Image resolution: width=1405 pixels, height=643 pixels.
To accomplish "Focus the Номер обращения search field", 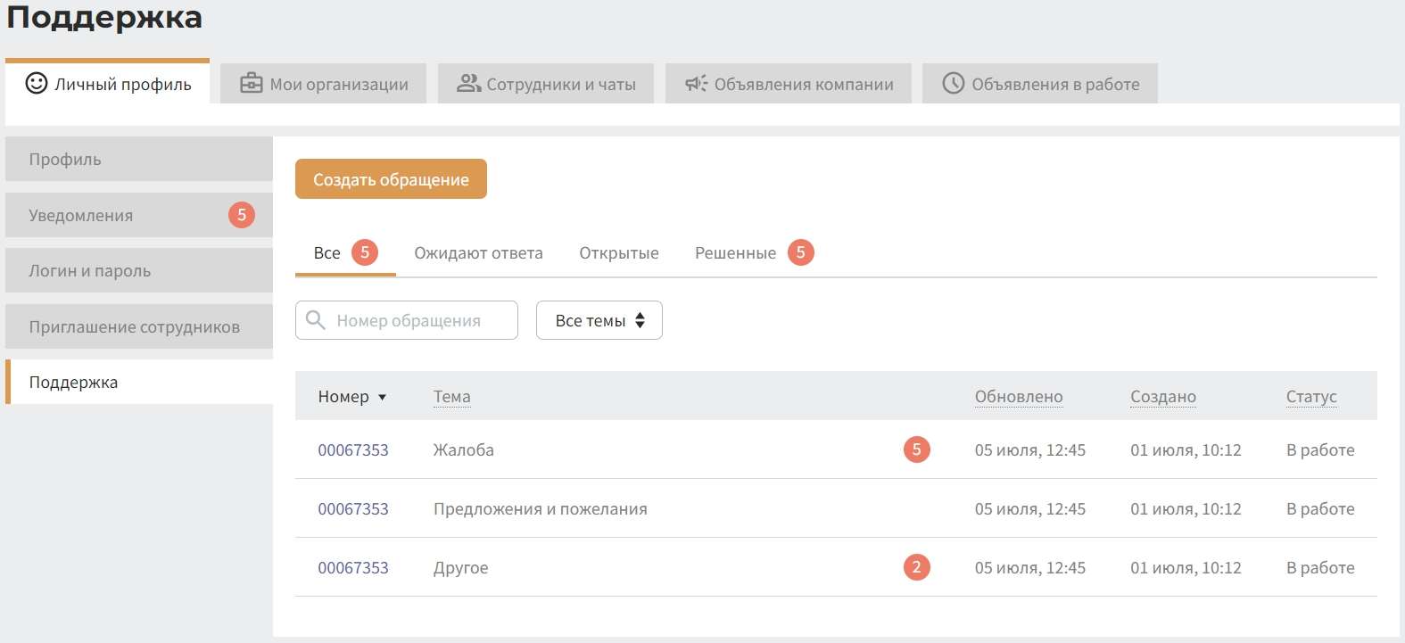I will (x=407, y=320).
